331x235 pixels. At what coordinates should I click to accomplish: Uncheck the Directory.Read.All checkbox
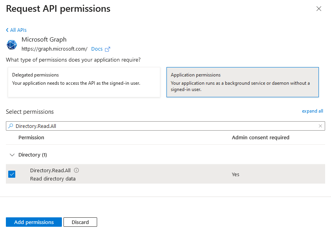pyautogui.click(x=12, y=174)
